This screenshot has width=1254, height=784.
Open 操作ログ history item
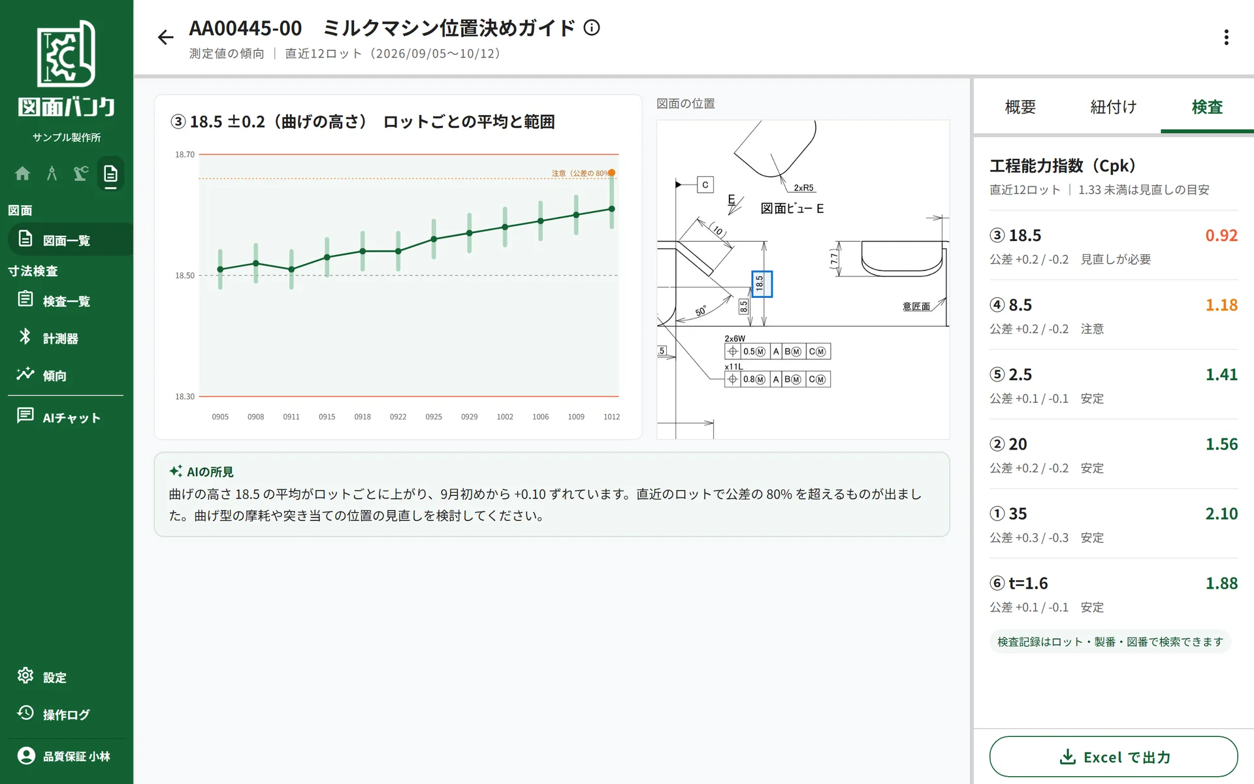pos(65,714)
